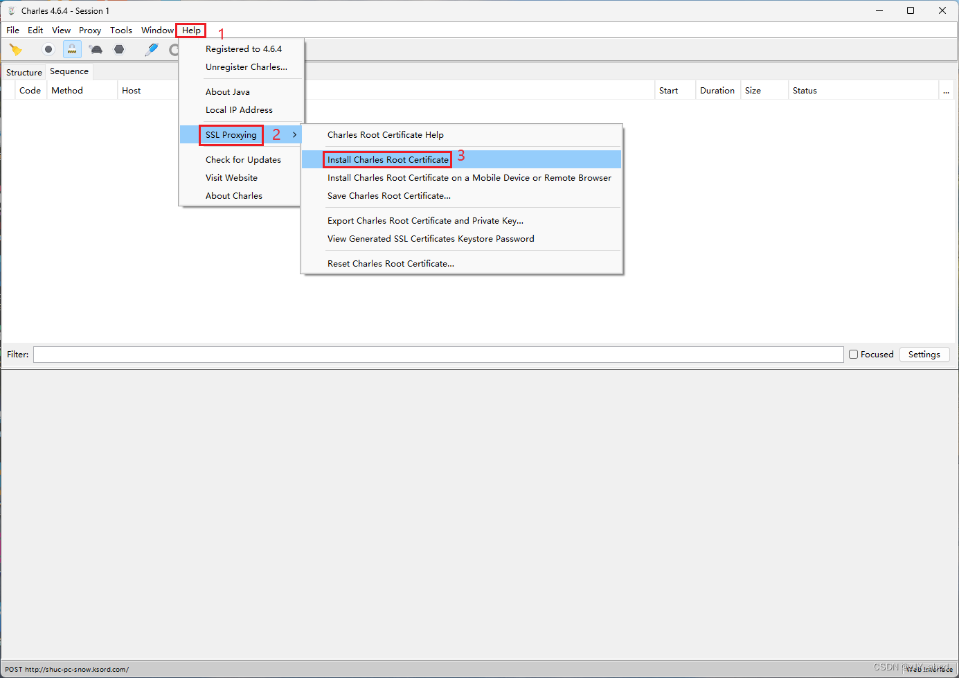The image size is (959, 678).
Task: Click into the Filter text field
Action: click(x=438, y=355)
